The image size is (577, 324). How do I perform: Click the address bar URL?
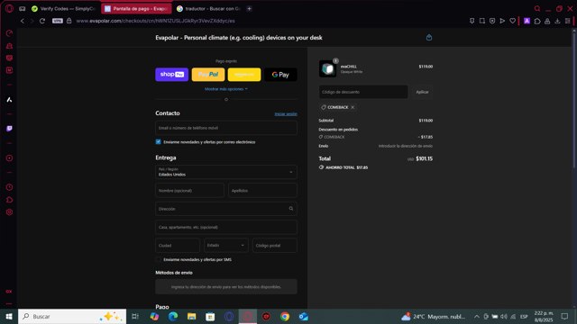[156, 21]
